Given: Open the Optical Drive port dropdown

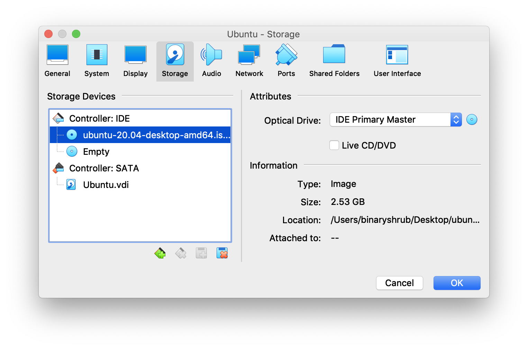Looking at the screenshot, I should coord(396,120).
